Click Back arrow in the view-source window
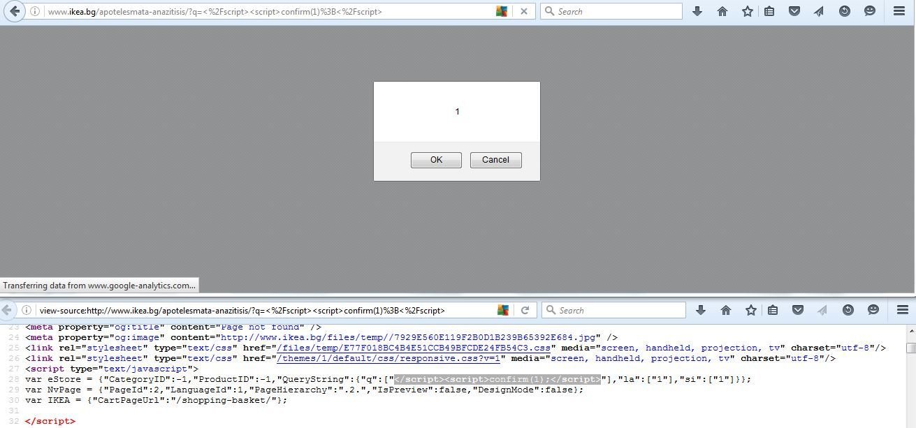 [x=7, y=310]
